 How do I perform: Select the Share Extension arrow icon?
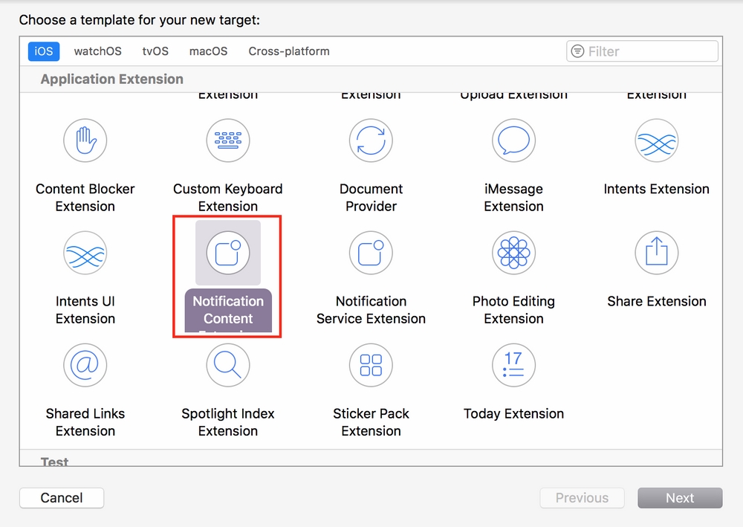click(657, 253)
